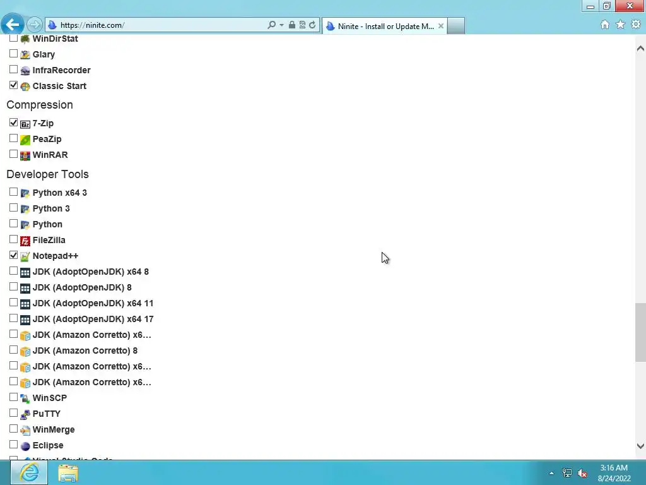Image resolution: width=646 pixels, height=485 pixels.
Task: Click the WinMerge icon
Action: (25, 429)
